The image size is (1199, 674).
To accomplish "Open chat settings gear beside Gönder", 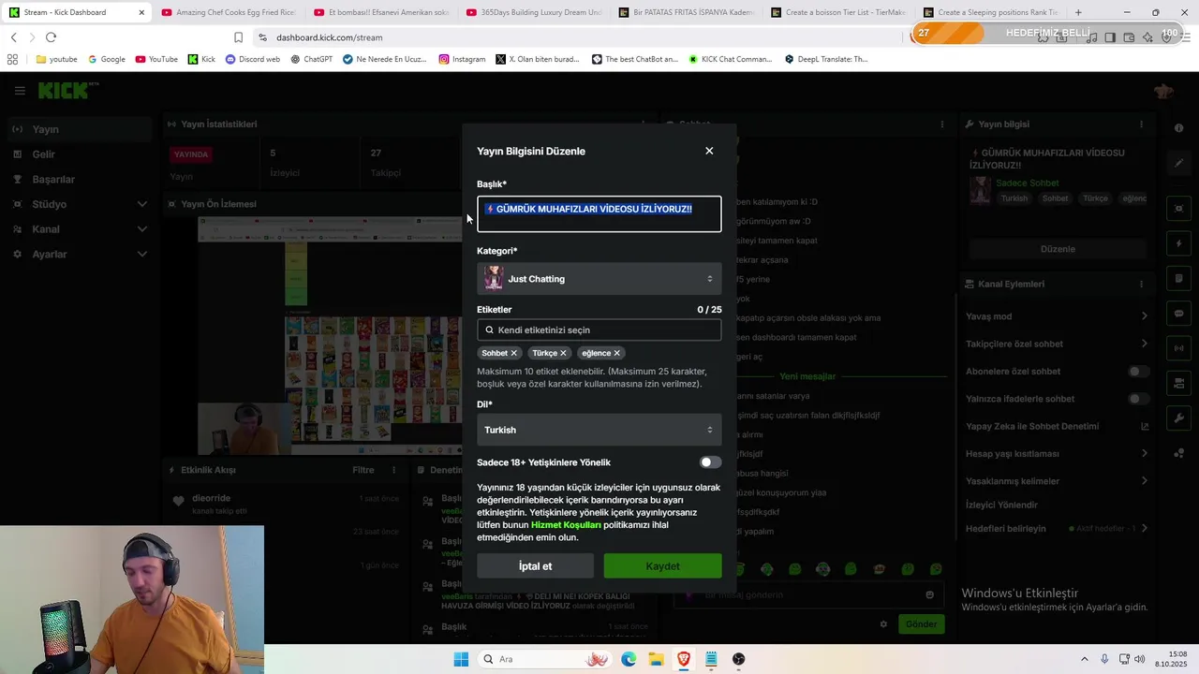I will [x=882, y=624].
